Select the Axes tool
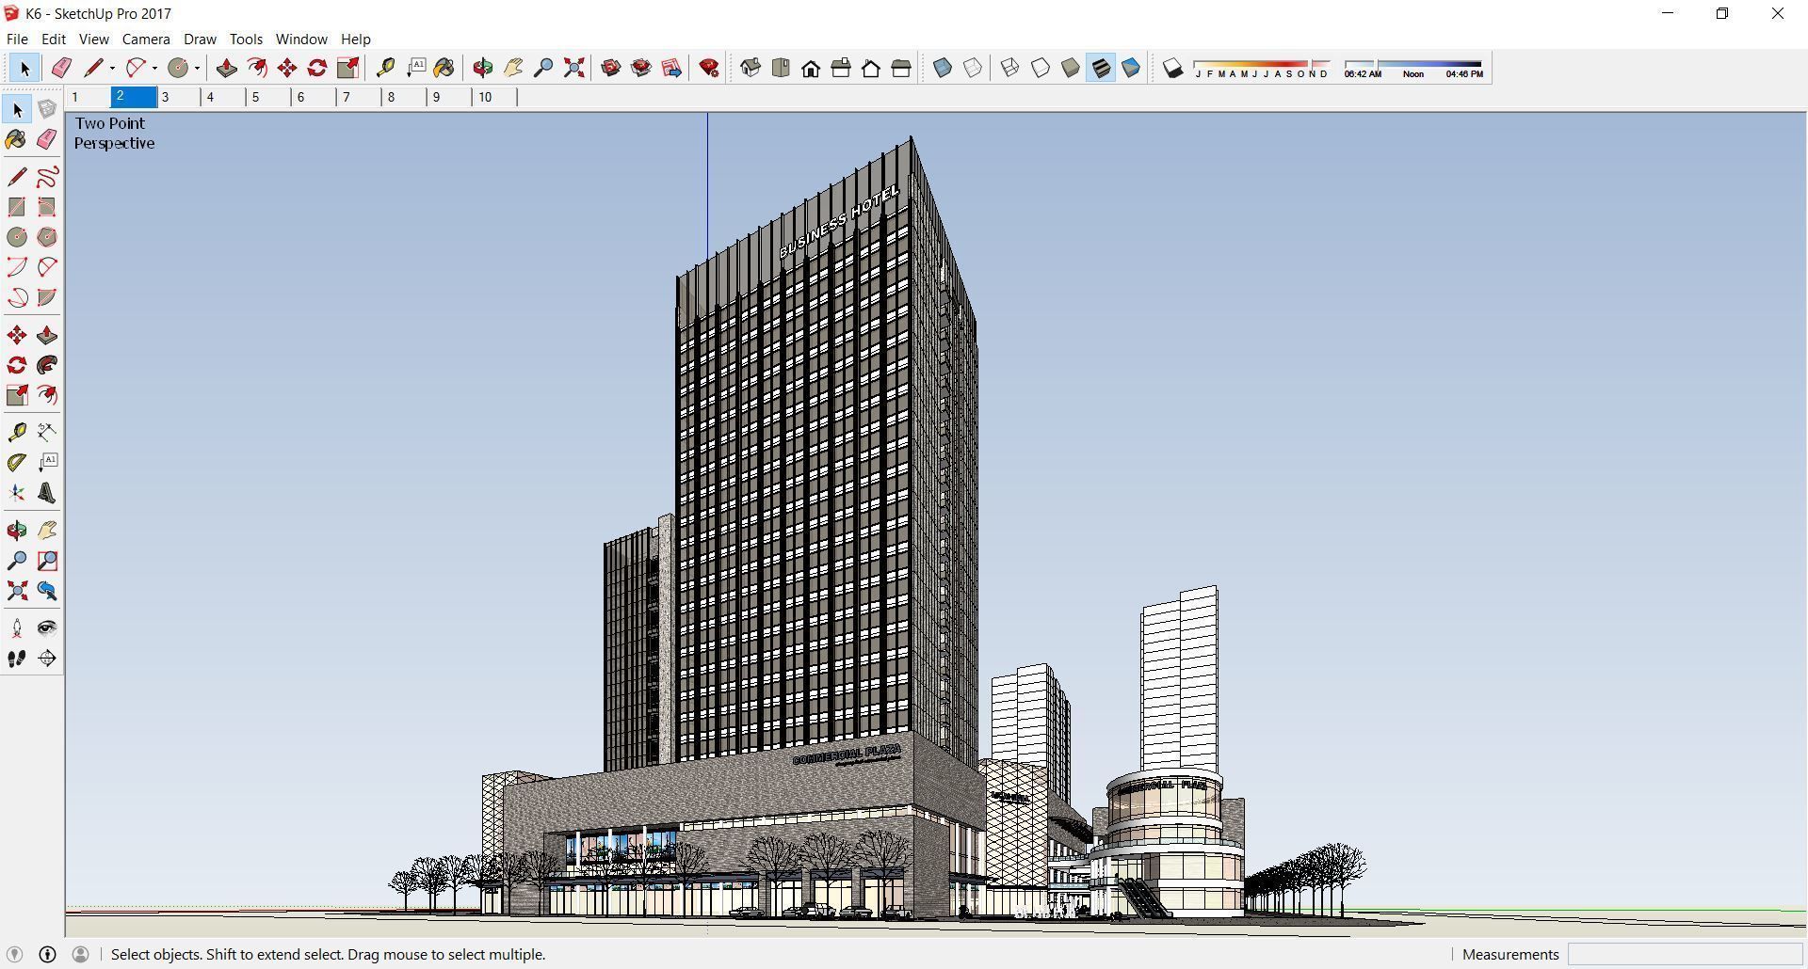 (x=17, y=493)
